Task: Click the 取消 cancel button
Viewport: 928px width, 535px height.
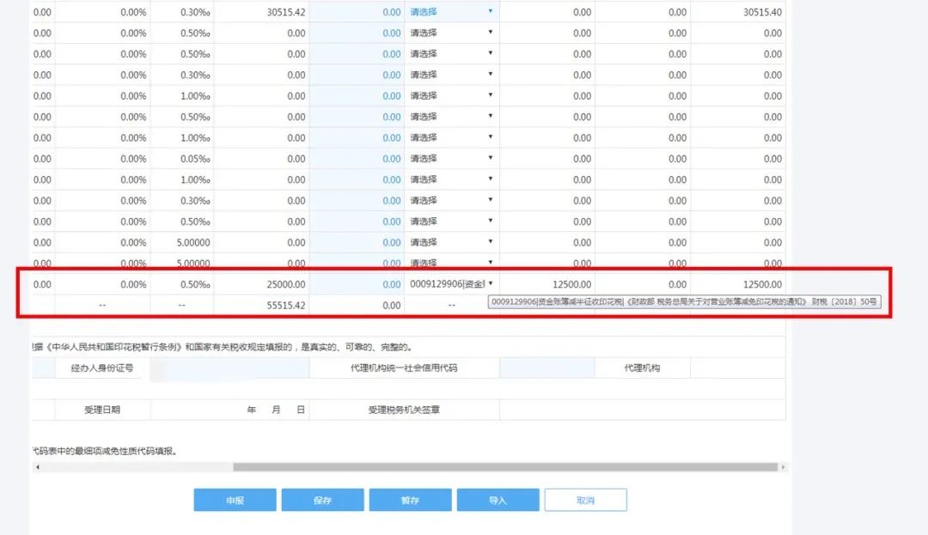Action: pos(585,500)
